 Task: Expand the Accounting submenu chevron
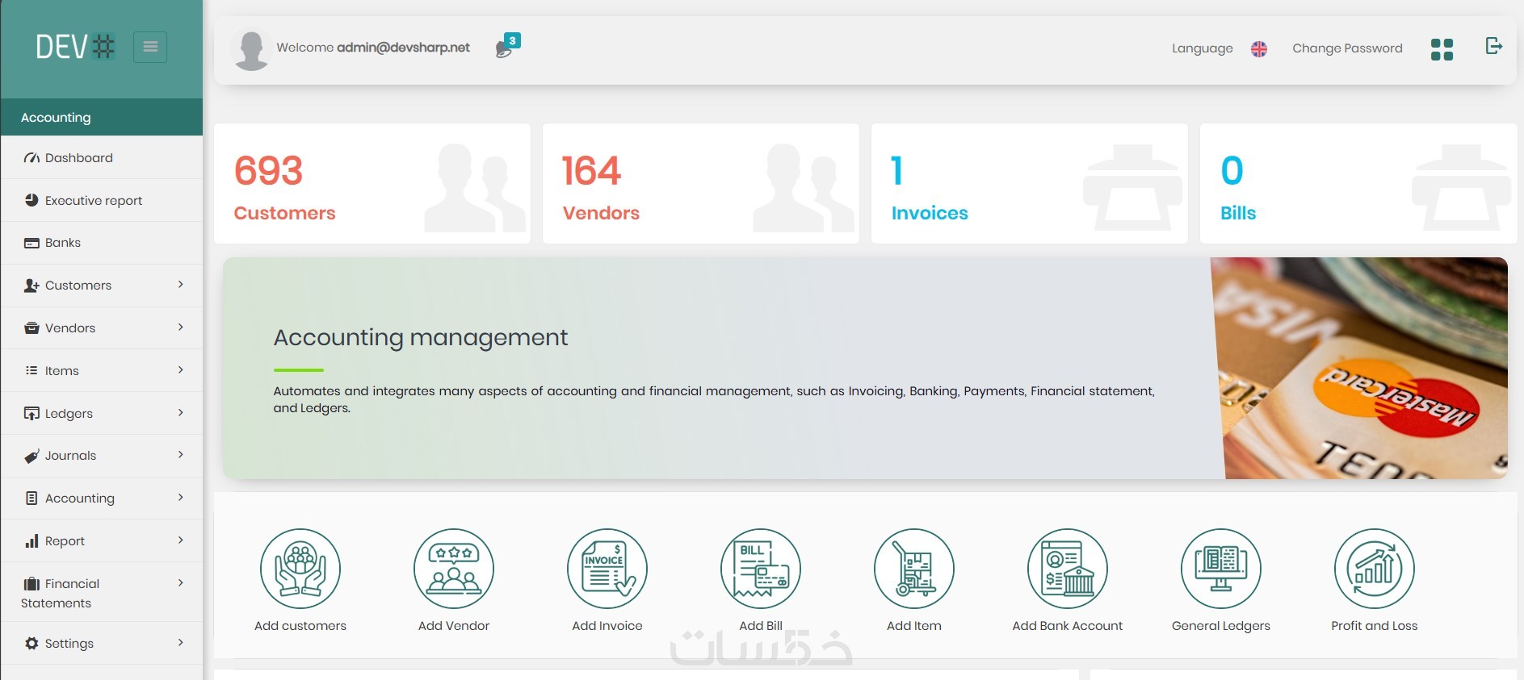click(x=181, y=498)
